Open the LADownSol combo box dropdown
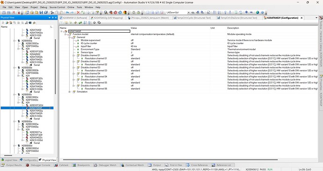 point(189,13)
